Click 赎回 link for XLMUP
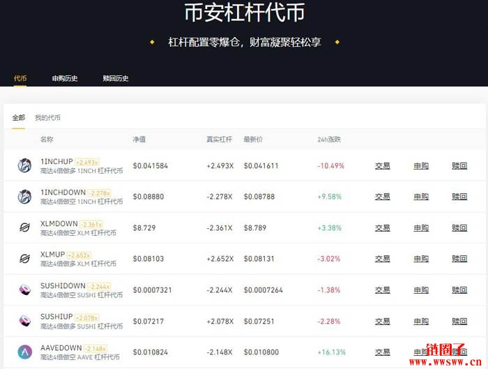The image size is (488, 369). (x=459, y=259)
